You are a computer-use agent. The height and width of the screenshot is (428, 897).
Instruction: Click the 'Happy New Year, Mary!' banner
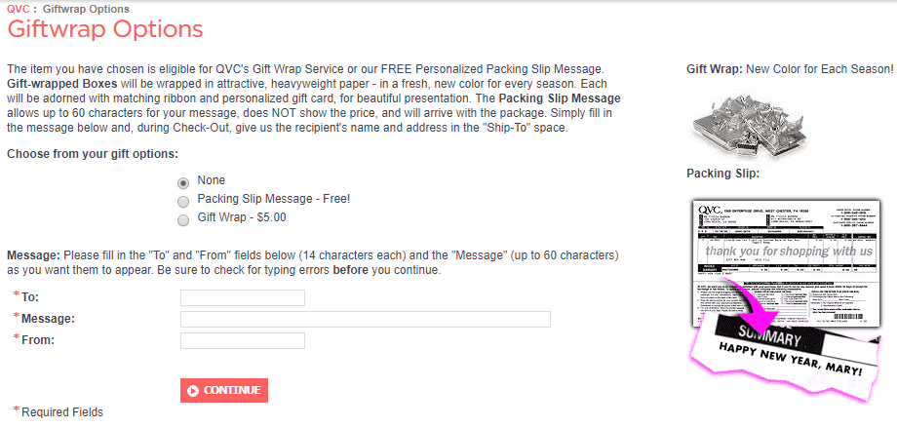coord(790,359)
